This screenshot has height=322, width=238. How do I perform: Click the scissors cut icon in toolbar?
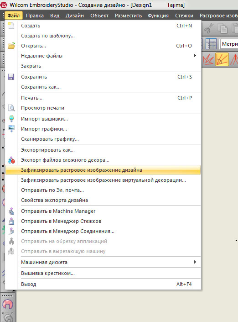coord(209,28)
